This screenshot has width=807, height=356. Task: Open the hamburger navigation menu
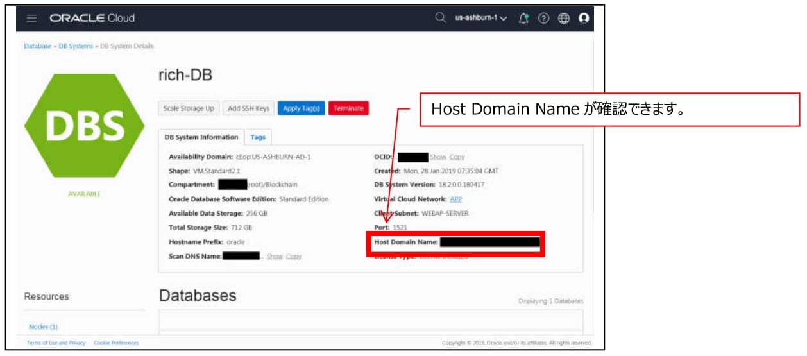pyautogui.click(x=31, y=18)
